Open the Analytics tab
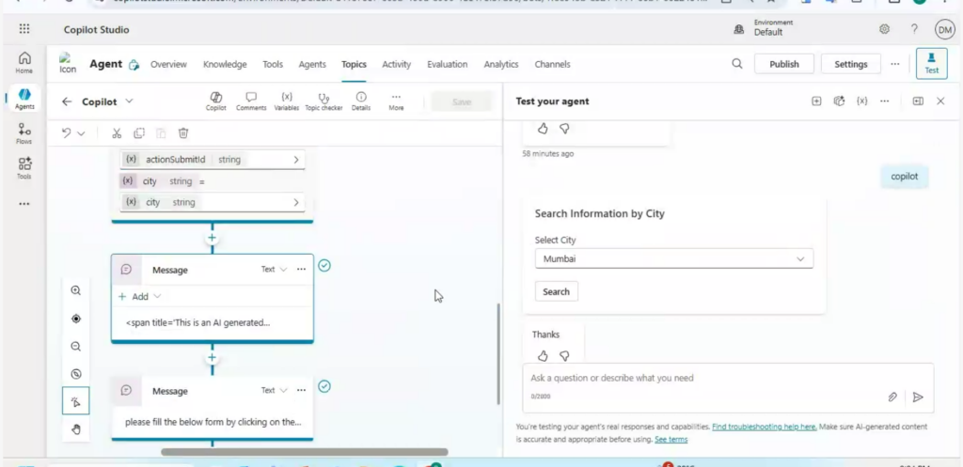963x467 pixels. coord(500,65)
